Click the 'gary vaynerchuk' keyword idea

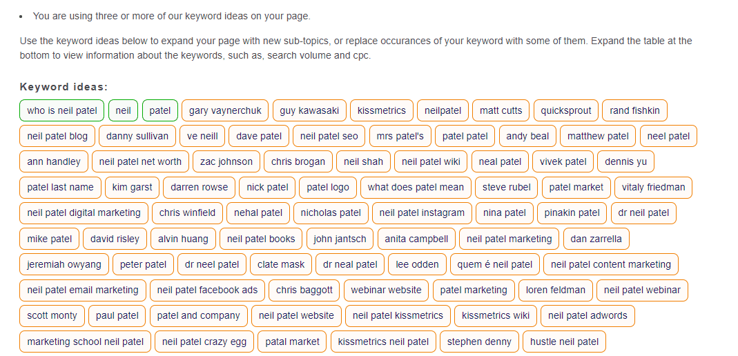(x=225, y=110)
